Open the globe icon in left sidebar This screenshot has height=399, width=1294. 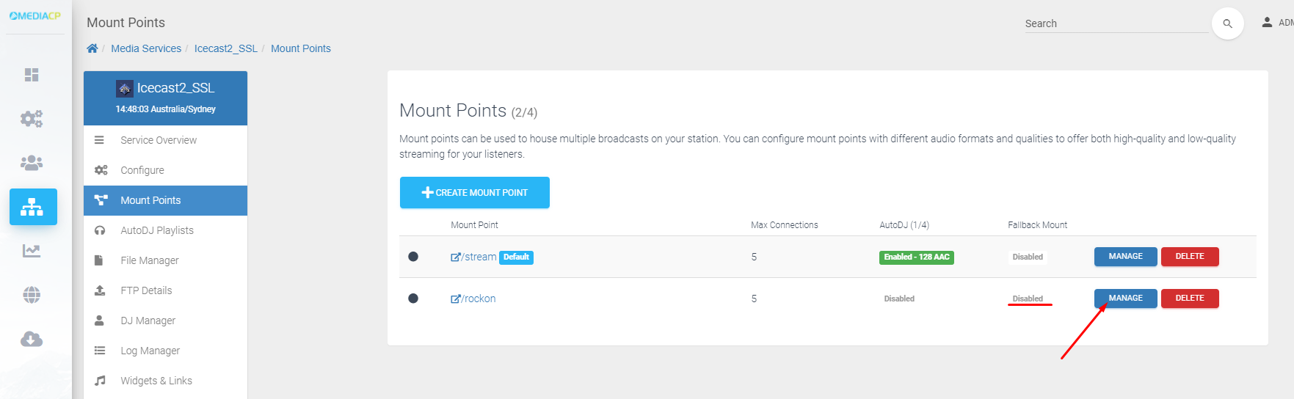[32, 295]
